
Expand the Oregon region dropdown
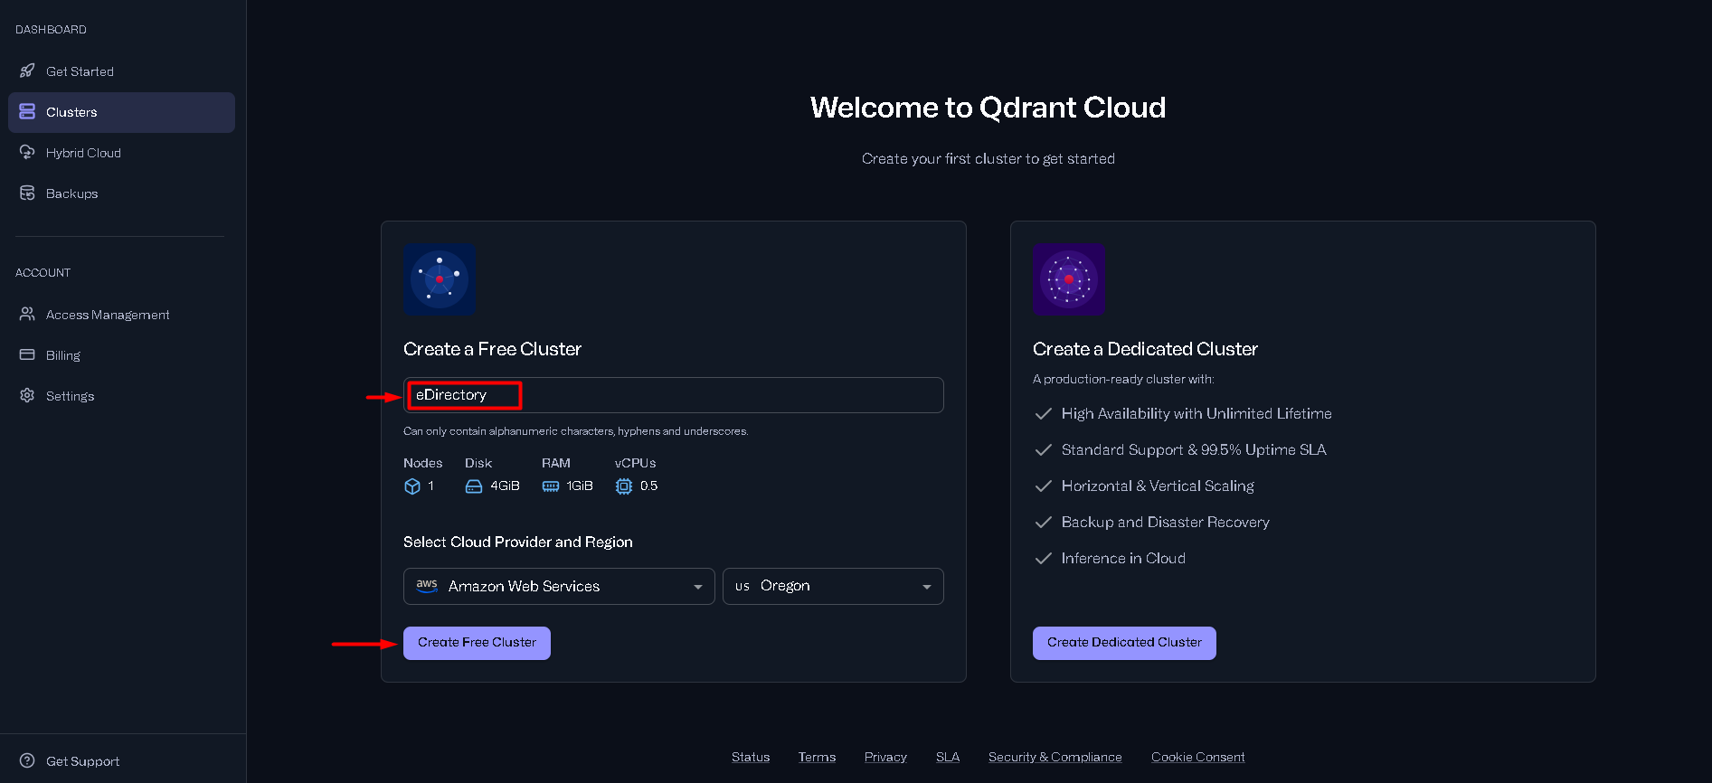833,586
